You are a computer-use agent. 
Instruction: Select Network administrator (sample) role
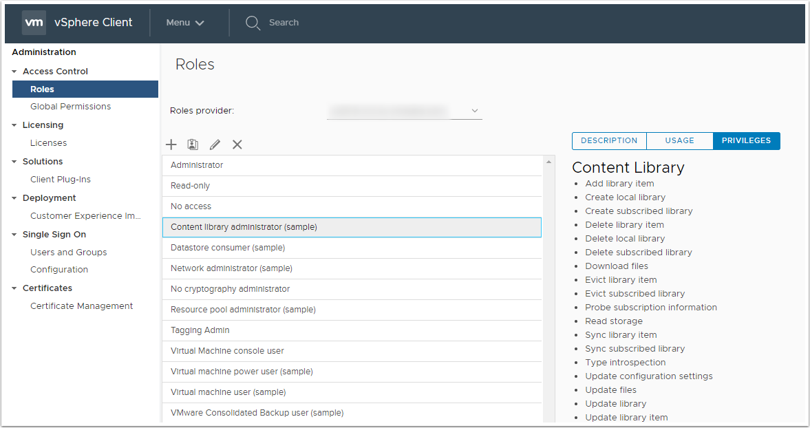click(x=352, y=268)
